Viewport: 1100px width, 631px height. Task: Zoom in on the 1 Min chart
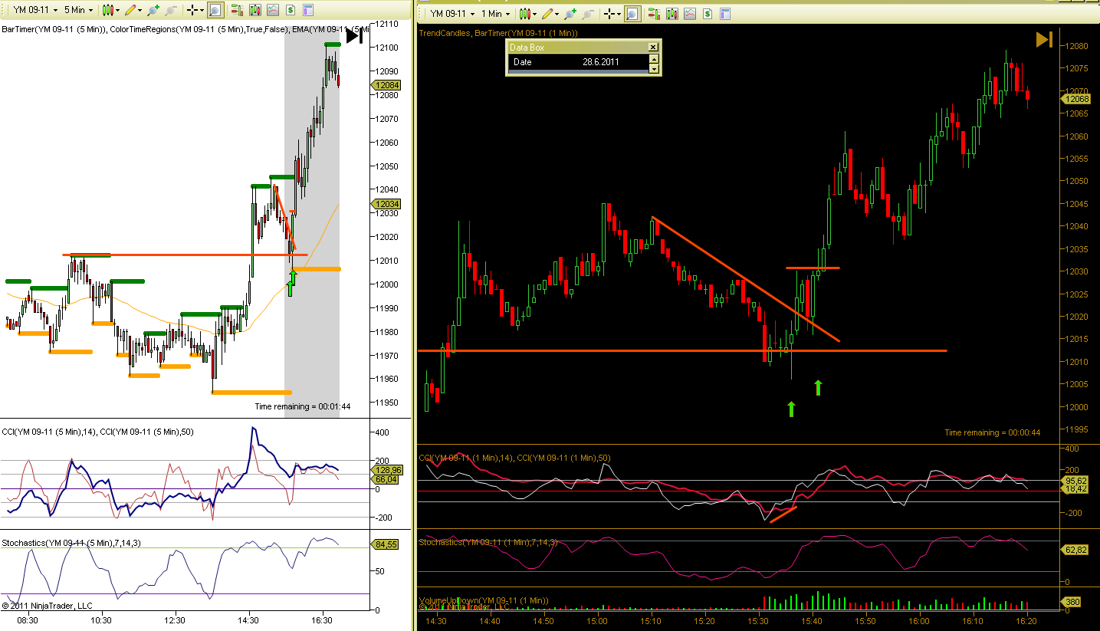pyautogui.click(x=570, y=14)
